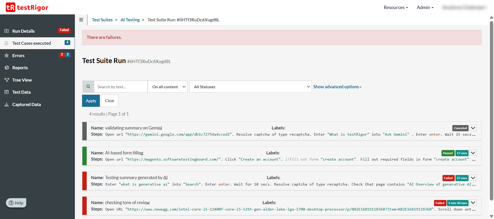Show advanced options

[337, 87]
